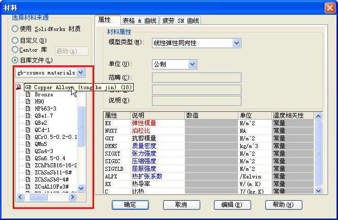Click the document icon beside QMn5
This screenshot has height=220, width=338.
point(28,144)
